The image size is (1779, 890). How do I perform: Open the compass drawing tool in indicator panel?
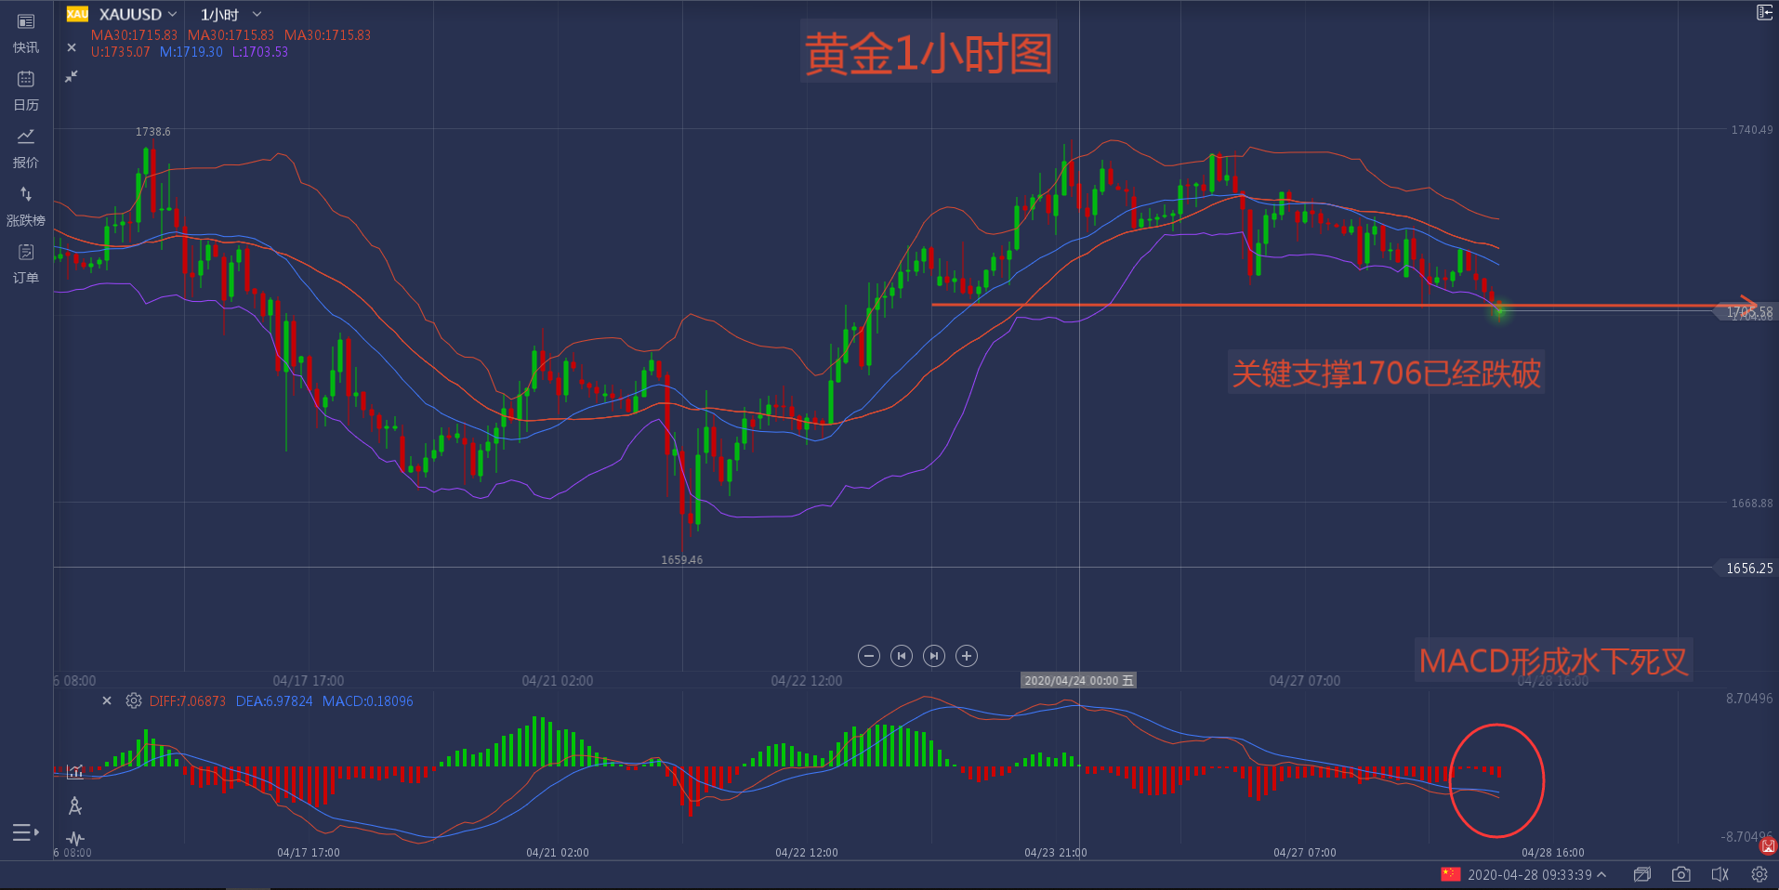click(x=74, y=806)
